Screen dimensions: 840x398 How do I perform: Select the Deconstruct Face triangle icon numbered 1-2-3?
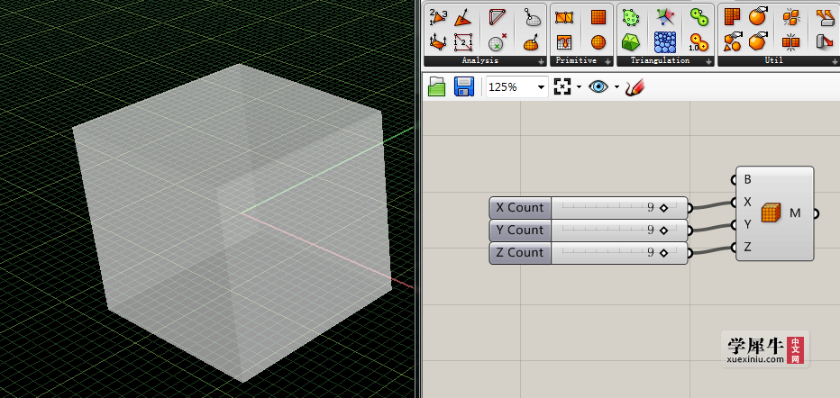click(438, 18)
